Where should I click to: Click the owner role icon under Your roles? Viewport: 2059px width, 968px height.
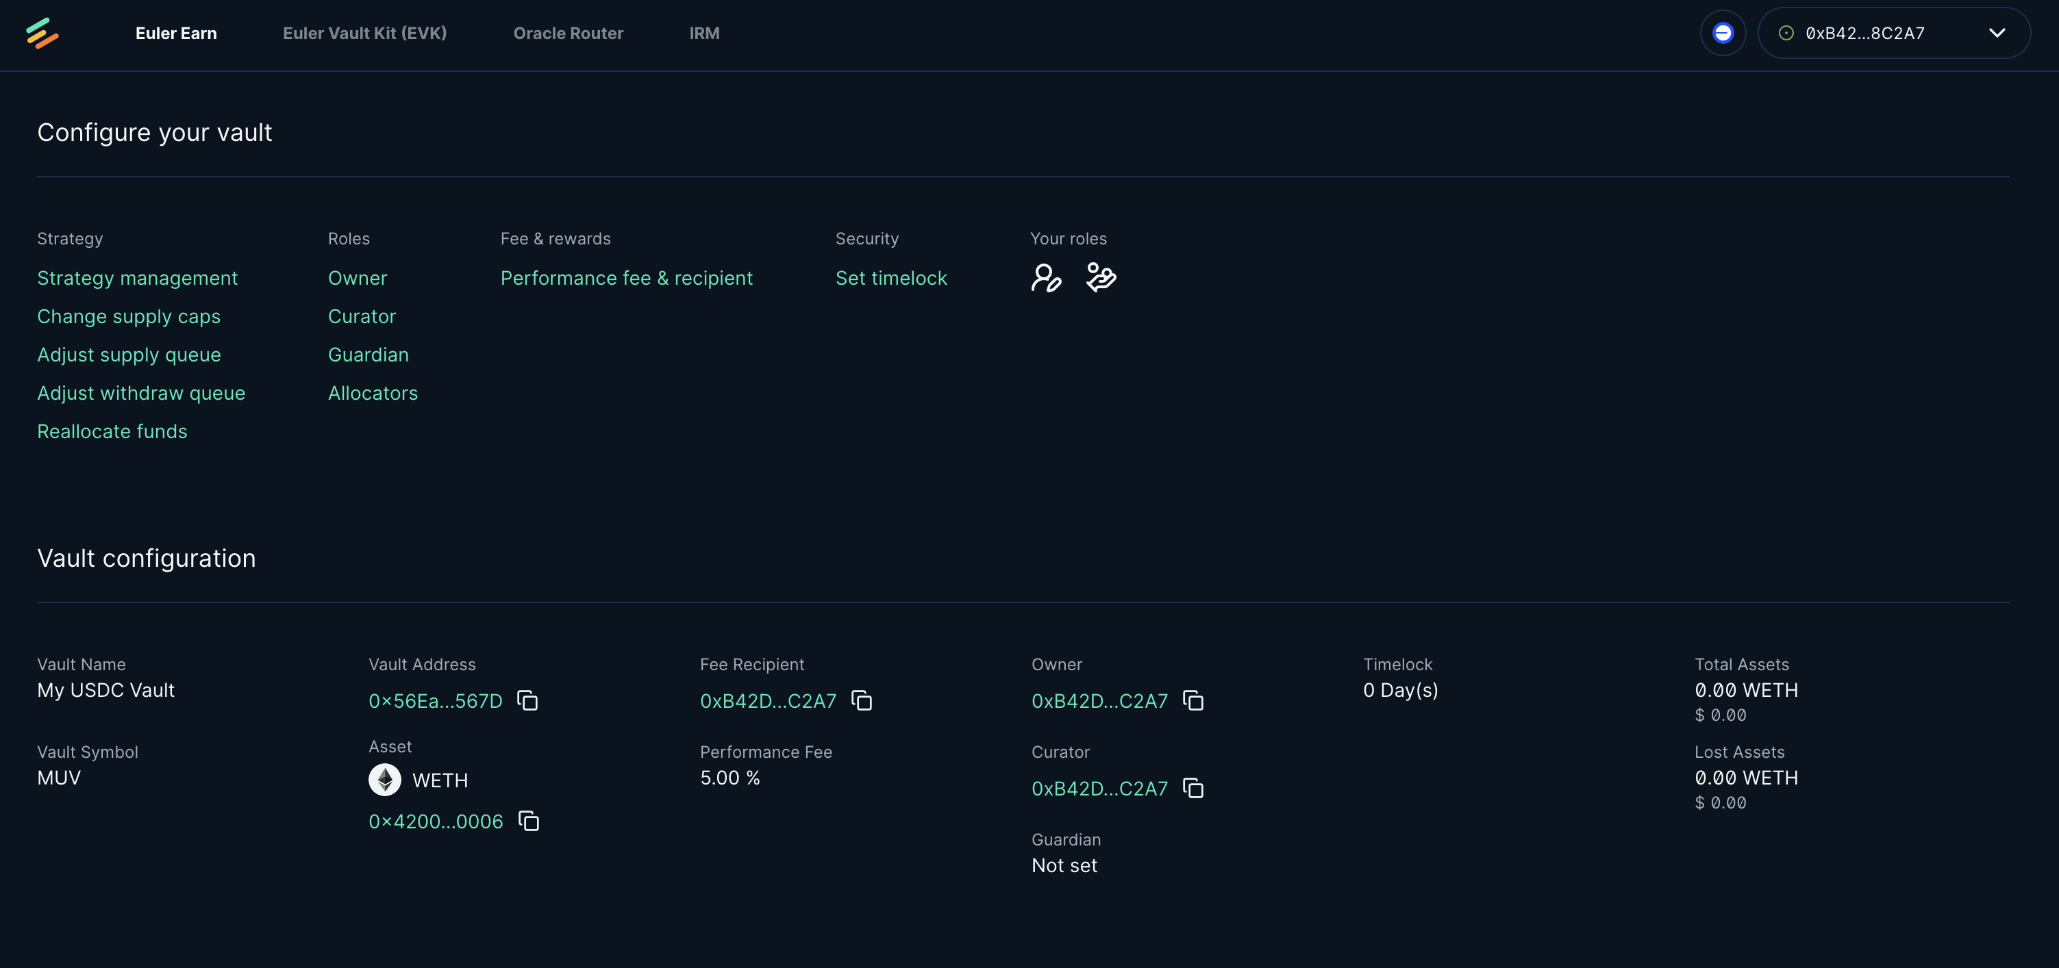point(1047,278)
